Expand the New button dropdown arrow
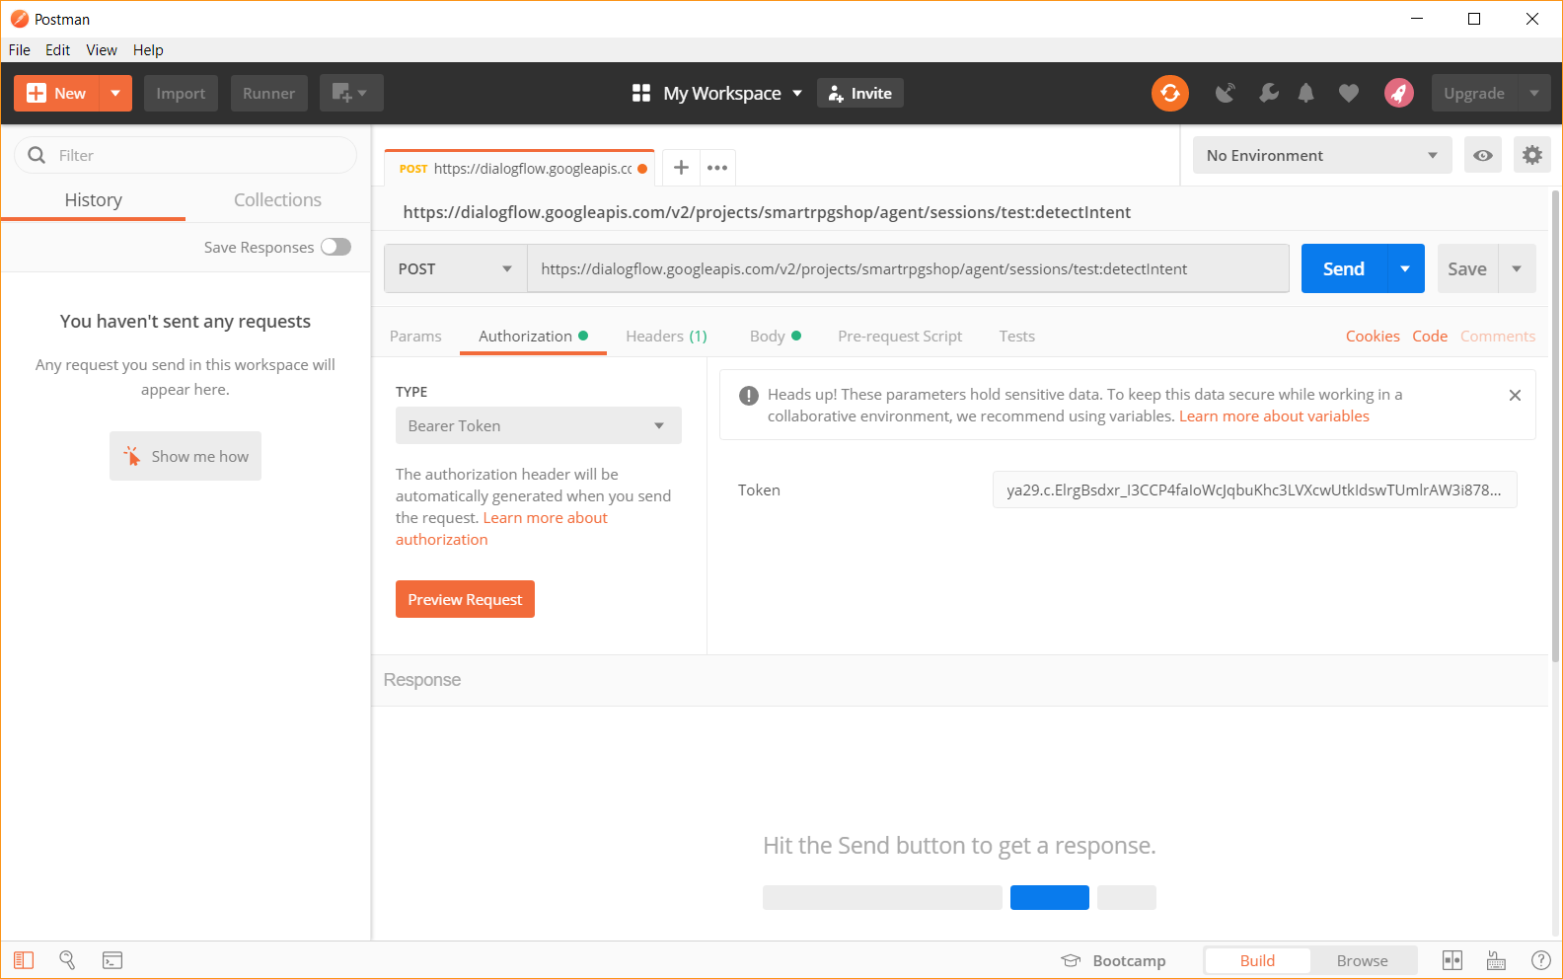1563x979 pixels. pos(115,93)
